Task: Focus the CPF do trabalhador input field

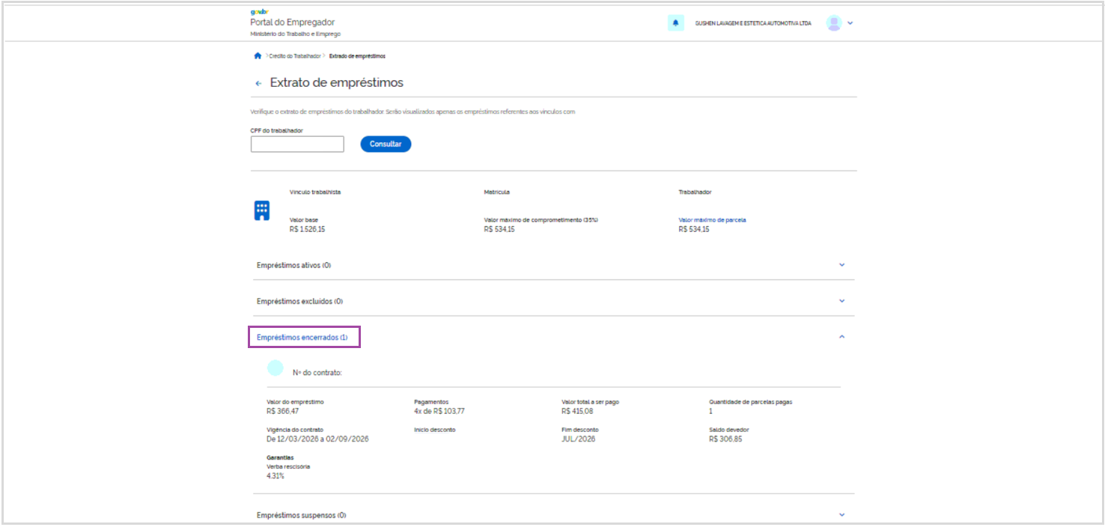Action: click(297, 144)
